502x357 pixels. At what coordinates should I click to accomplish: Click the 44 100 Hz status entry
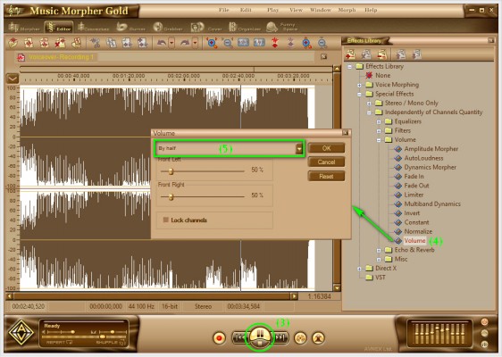pos(141,306)
